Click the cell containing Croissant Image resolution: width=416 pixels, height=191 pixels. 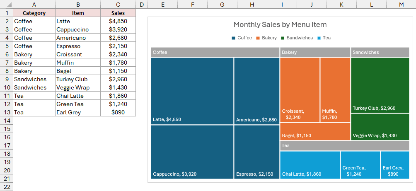(x=78, y=54)
